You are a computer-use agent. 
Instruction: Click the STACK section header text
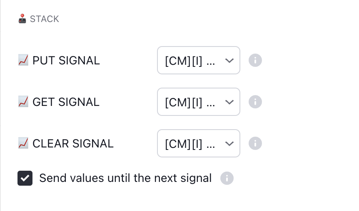(x=45, y=19)
